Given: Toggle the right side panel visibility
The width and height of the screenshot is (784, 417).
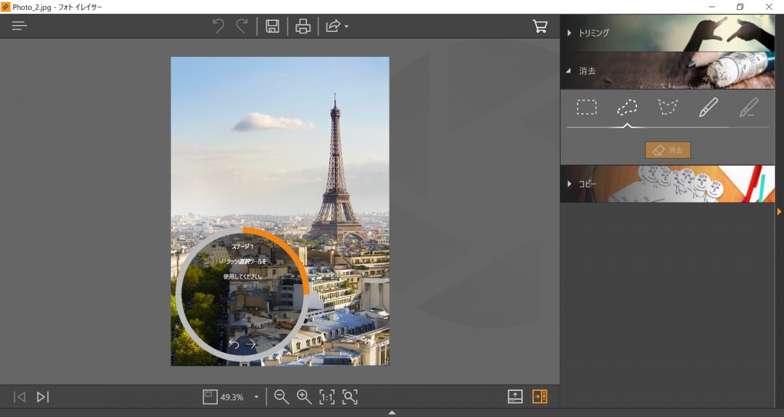Looking at the screenshot, I should coord(540,397).
